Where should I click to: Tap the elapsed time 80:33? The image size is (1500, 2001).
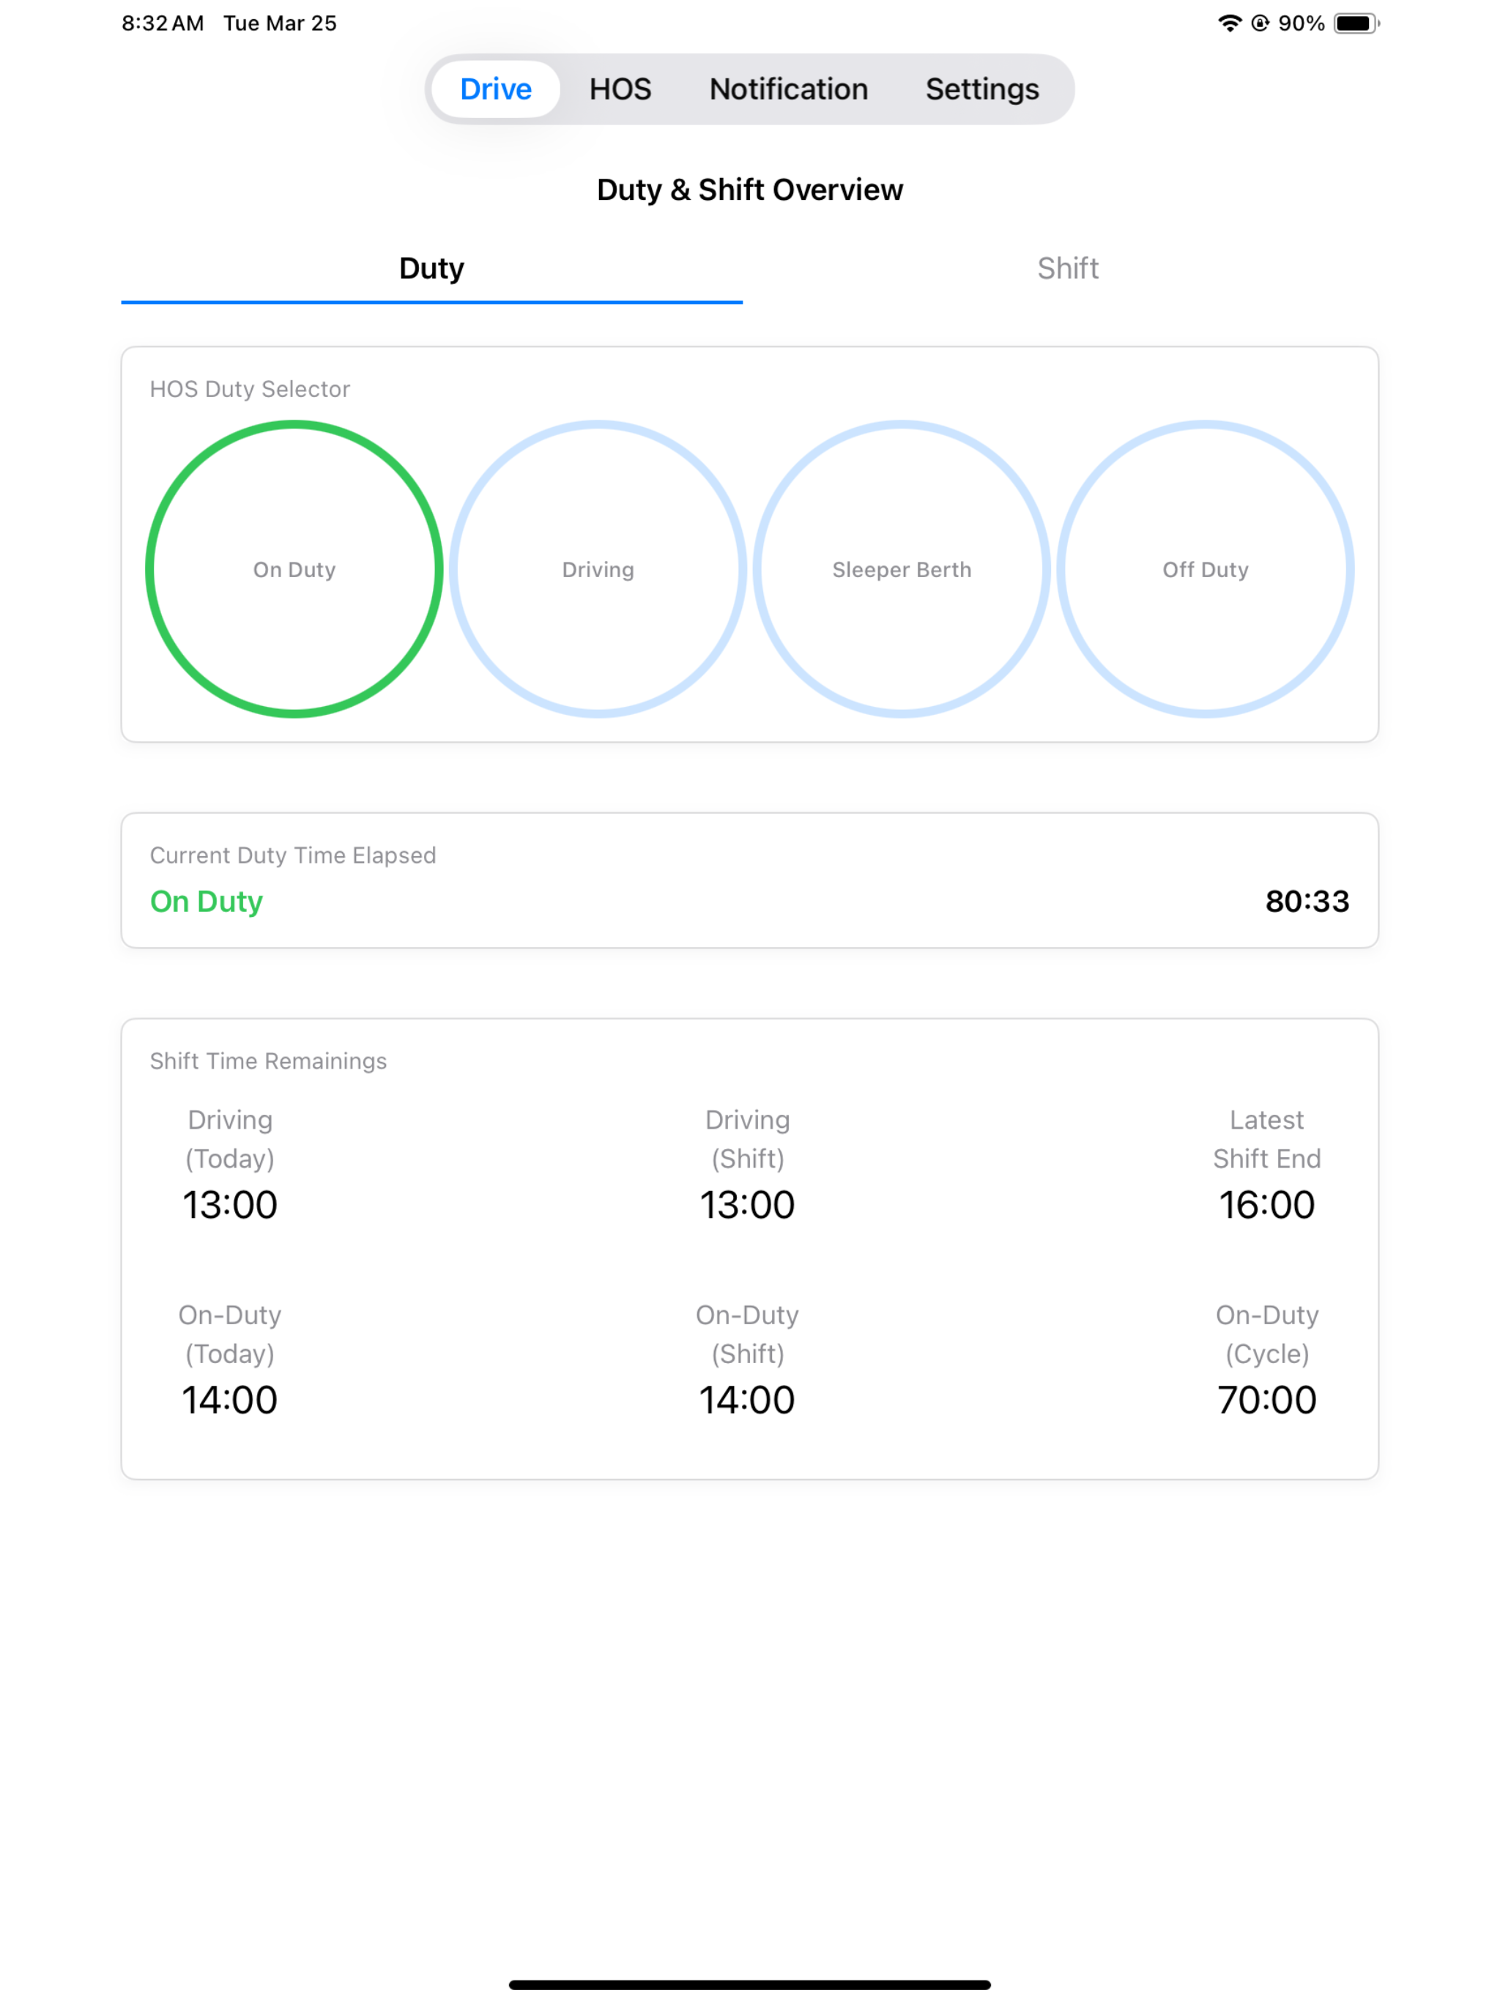(1307, 901)
